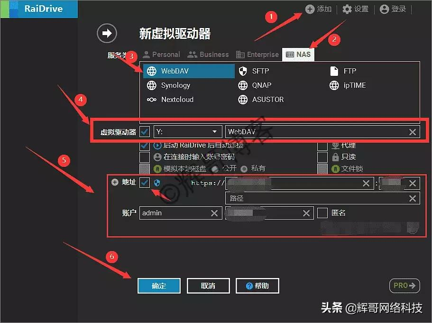Click the 添加 (add) plus icon
The width and height of the screenshot is (432, 323).
[310, 9]
